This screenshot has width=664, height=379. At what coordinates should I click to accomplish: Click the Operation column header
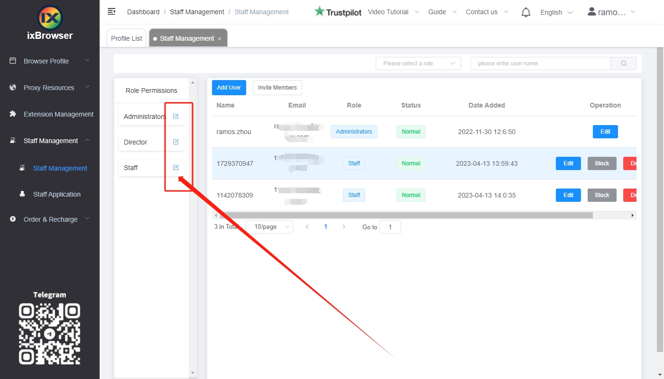[605, 105]
